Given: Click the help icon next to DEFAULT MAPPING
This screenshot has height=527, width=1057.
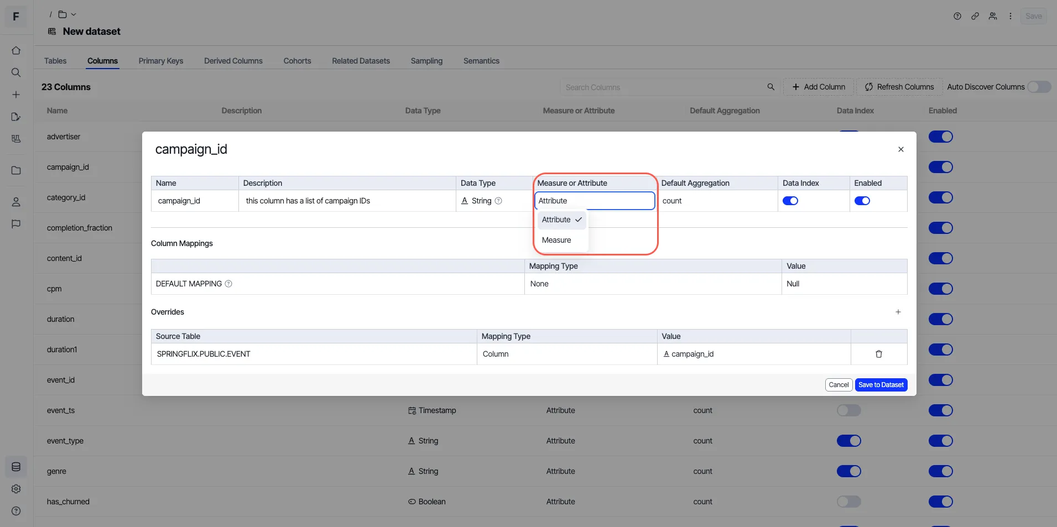Looking at the screenshot, I should click(x=228, y=284).
